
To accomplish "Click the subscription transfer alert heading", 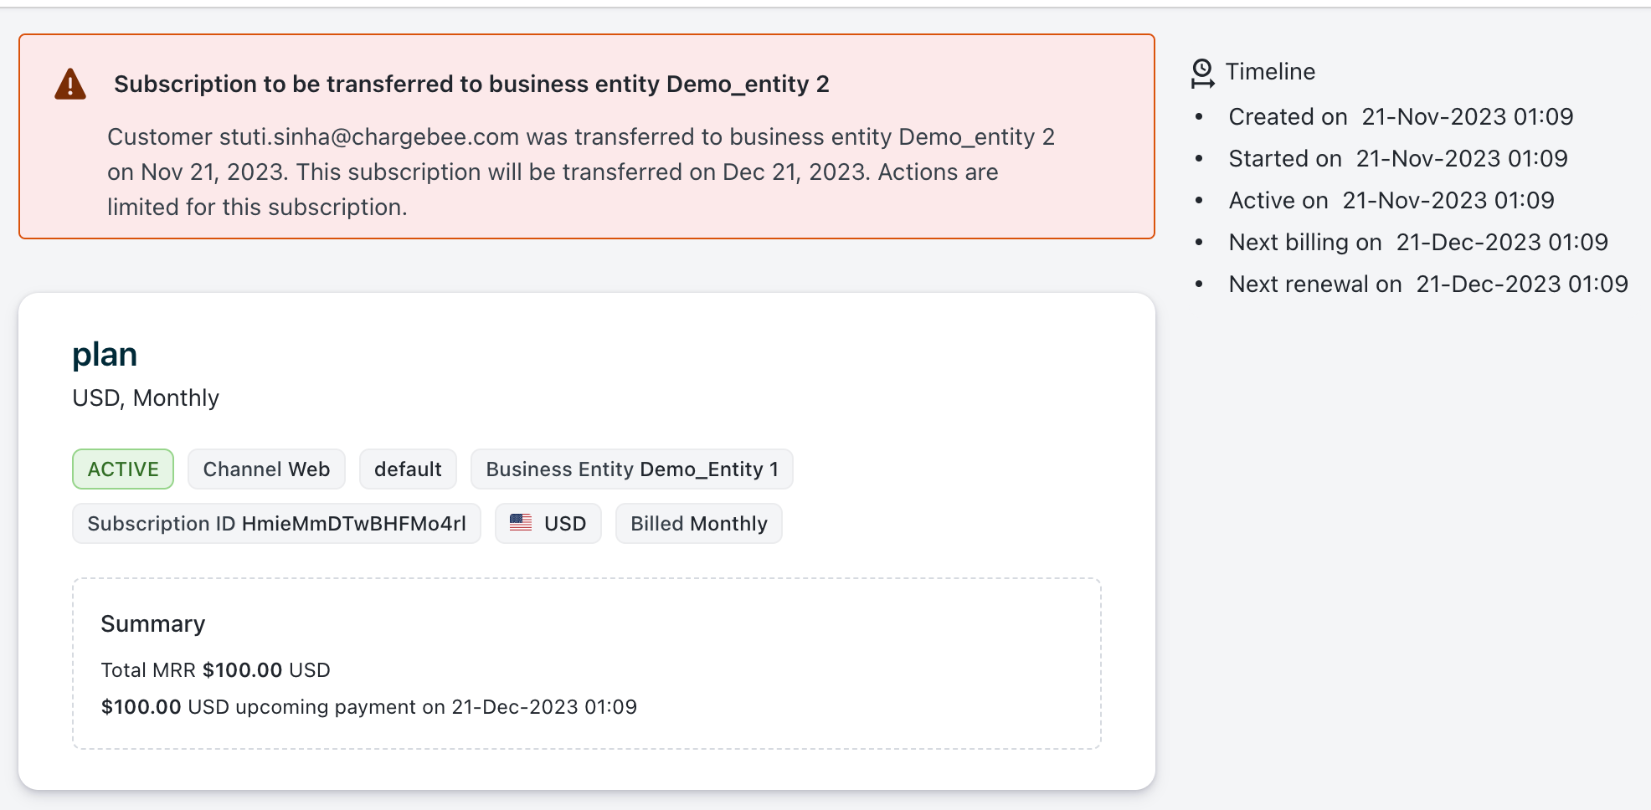I will point(471,85).
